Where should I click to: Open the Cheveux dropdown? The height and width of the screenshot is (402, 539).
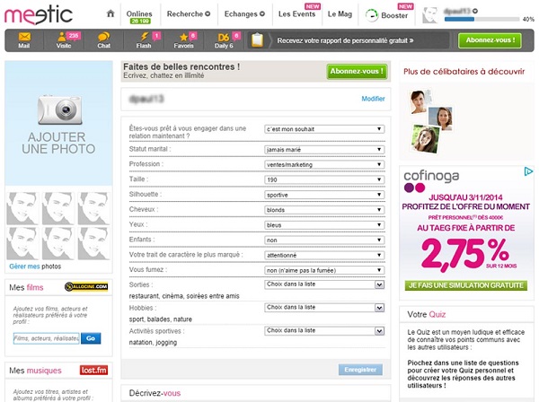(x=324, y=210)
